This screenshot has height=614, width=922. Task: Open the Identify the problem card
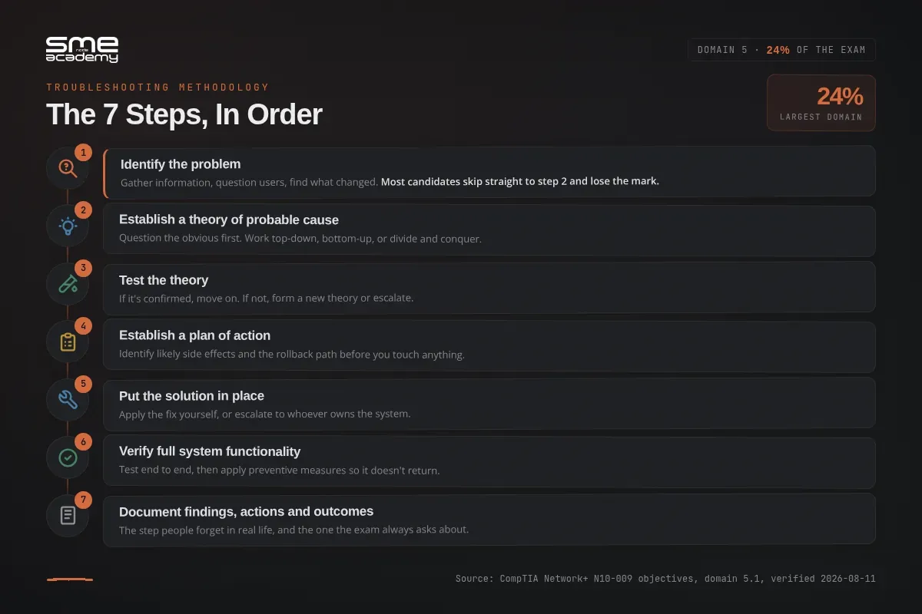pyautogui.click(x=489, y=172)
